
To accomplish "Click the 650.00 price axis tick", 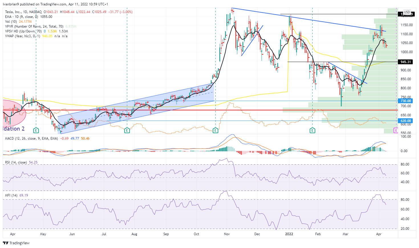I will [406, 115].
